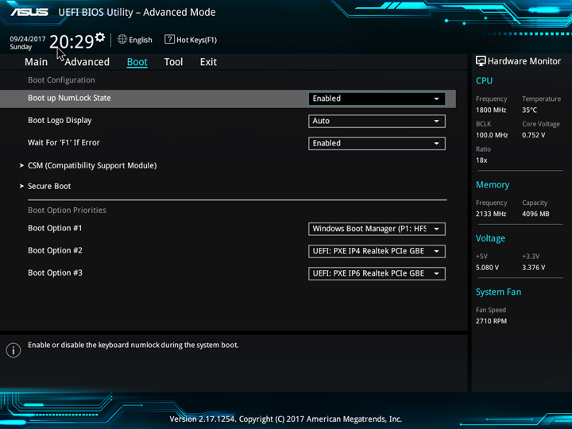Click the Hot Keys question mark icon

pyautogui.click(x=169, y=39)
